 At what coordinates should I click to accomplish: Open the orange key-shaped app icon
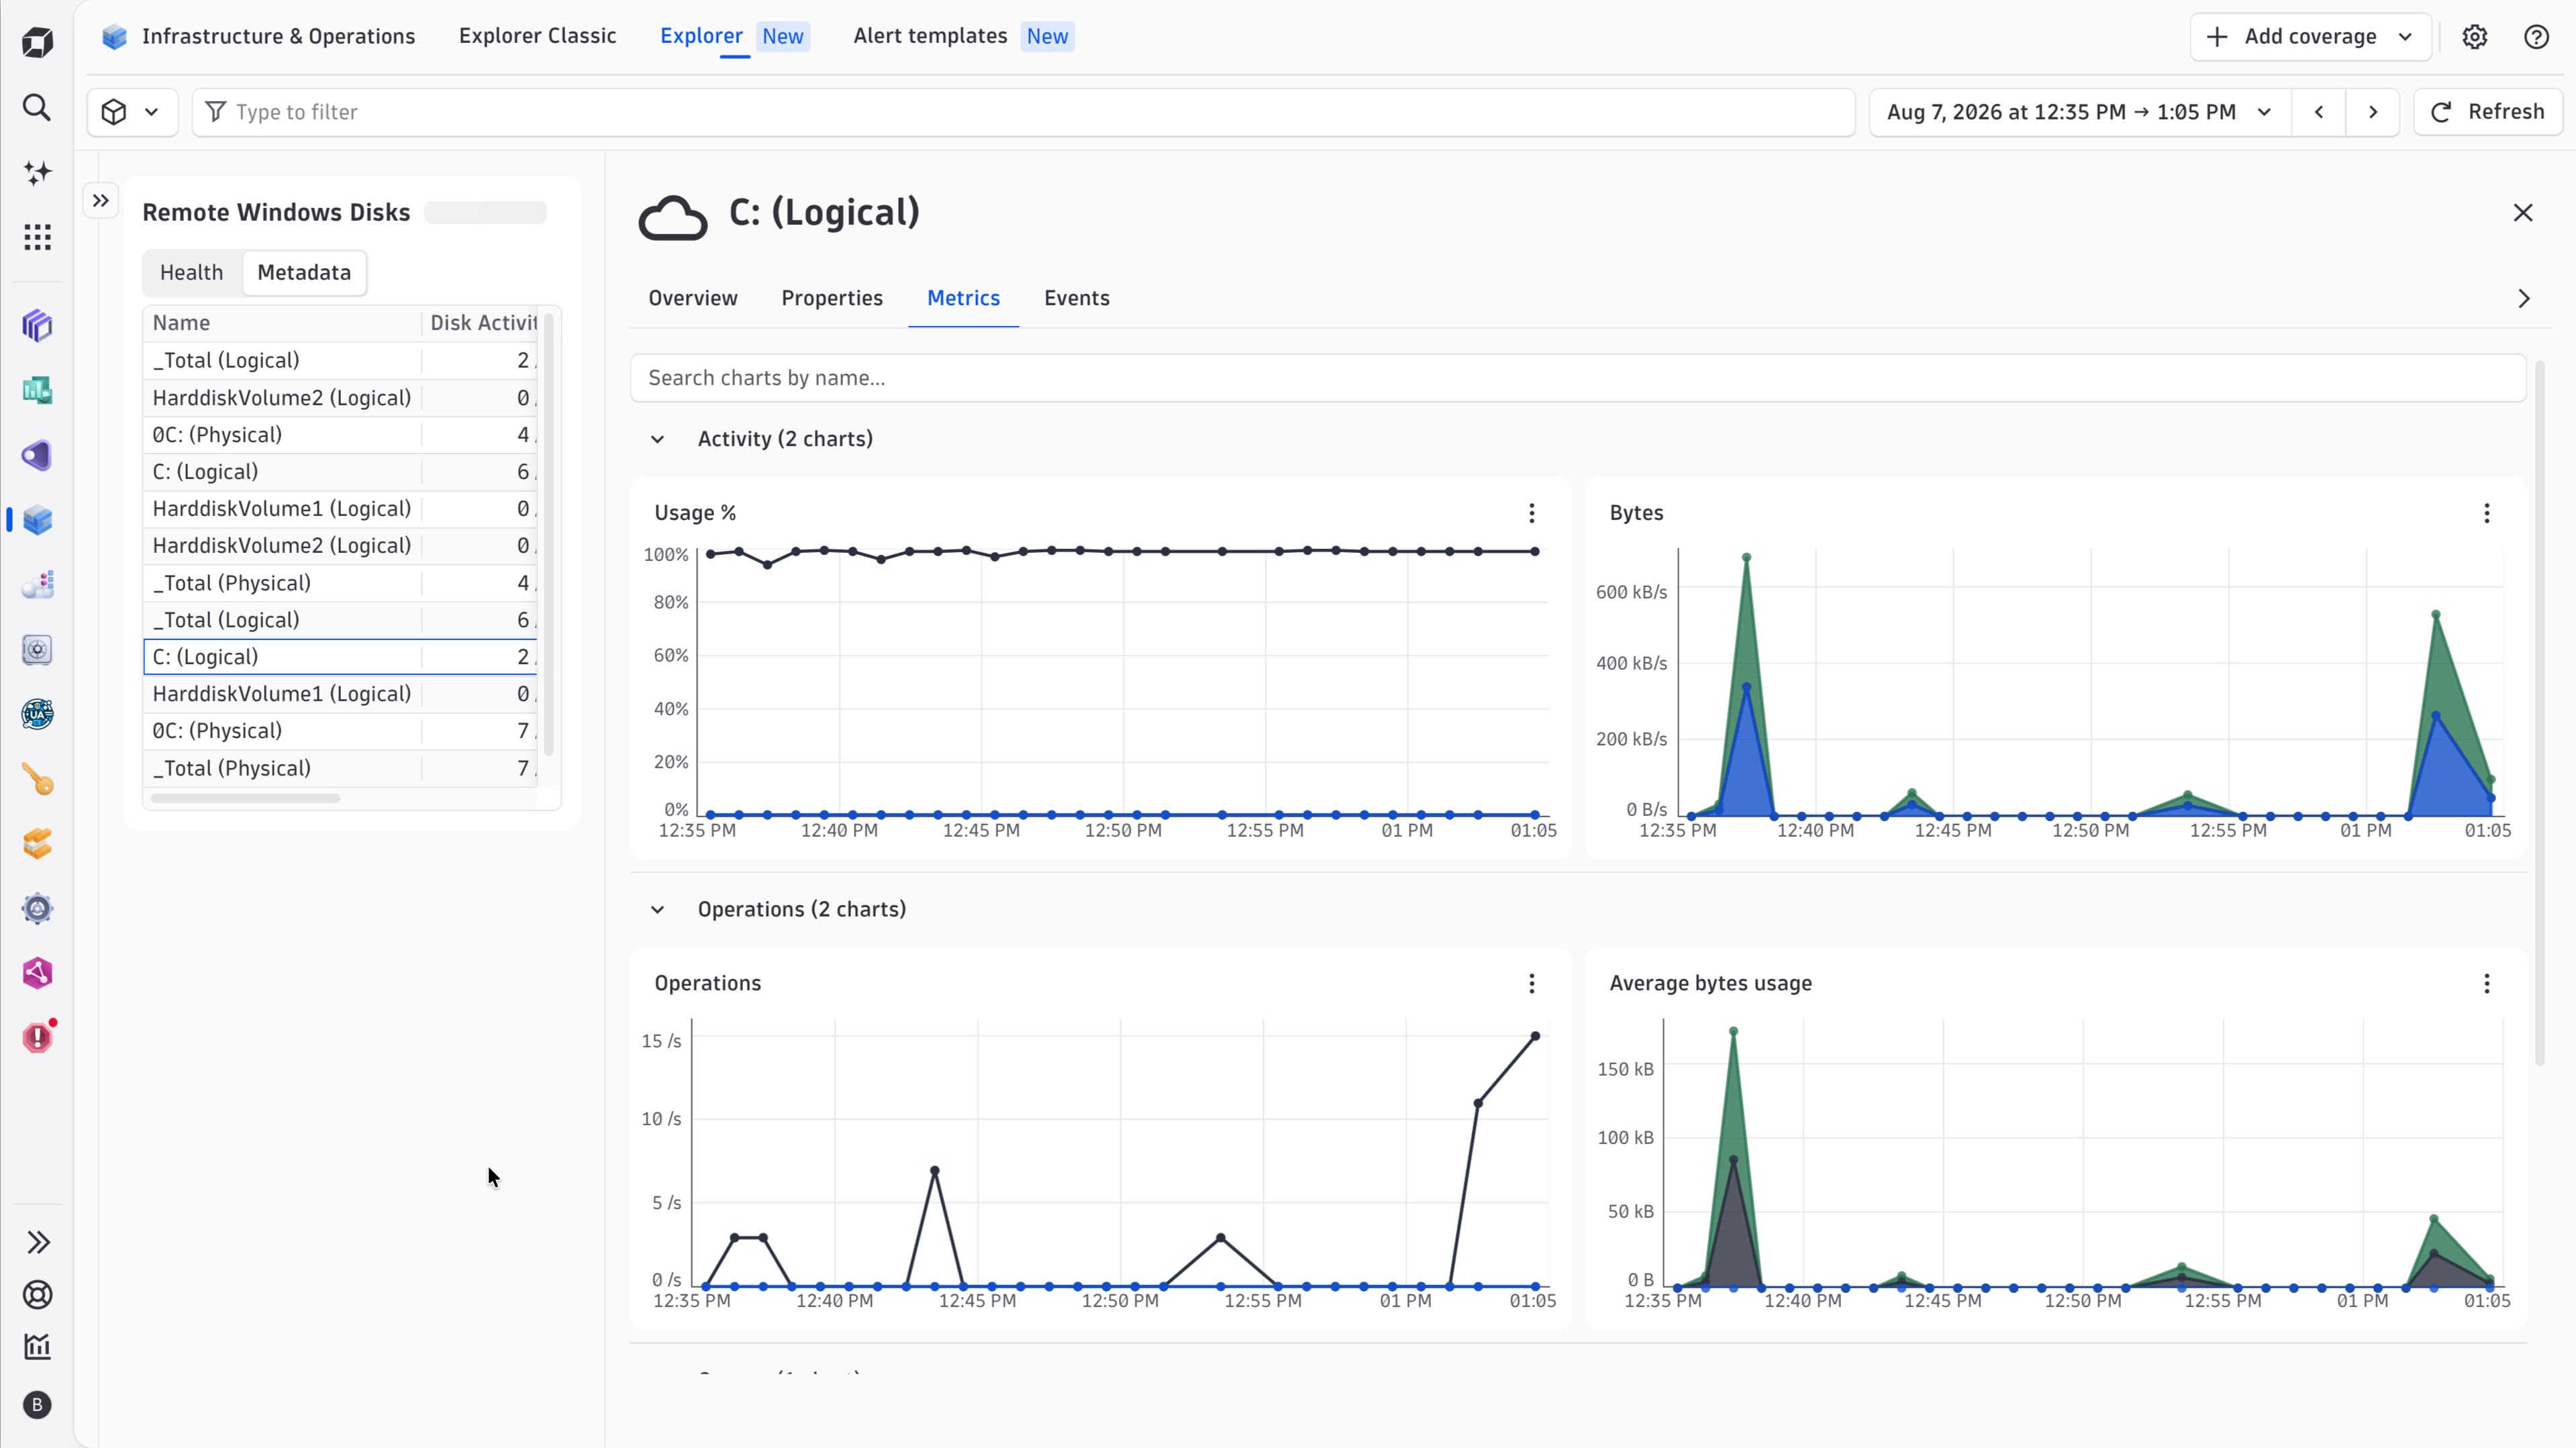37,779
